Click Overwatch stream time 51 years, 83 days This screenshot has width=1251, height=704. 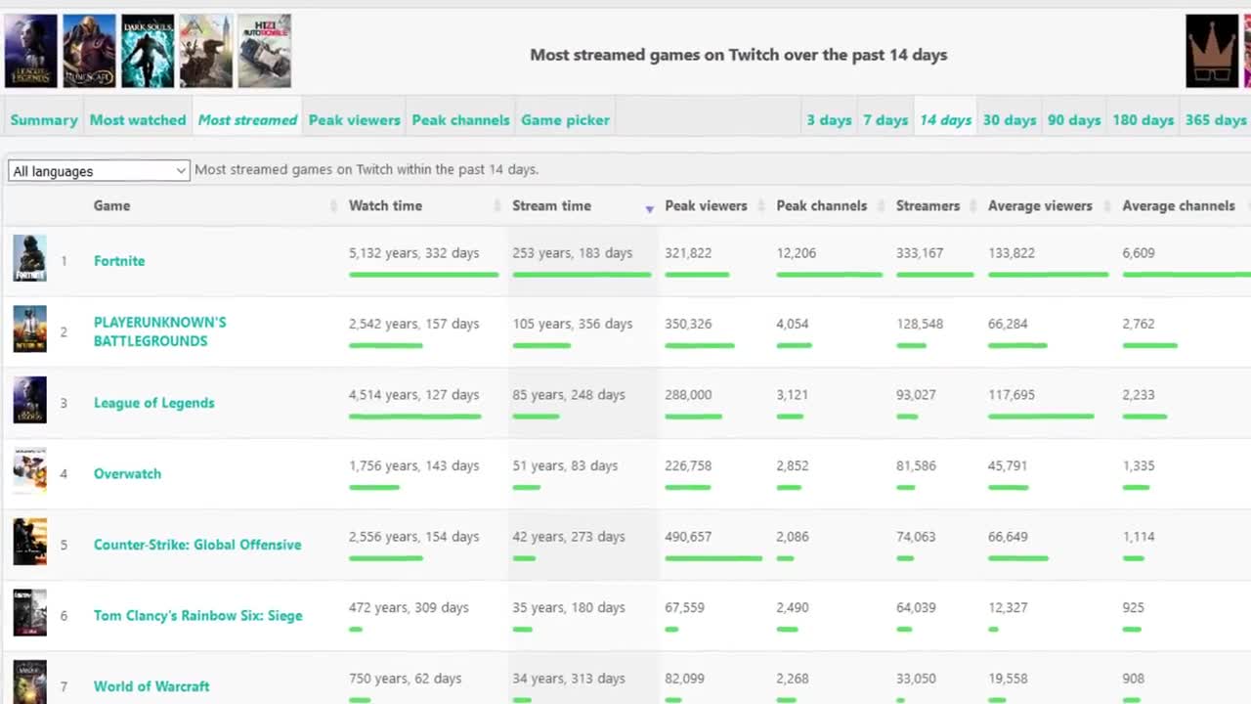coord(565,465)
